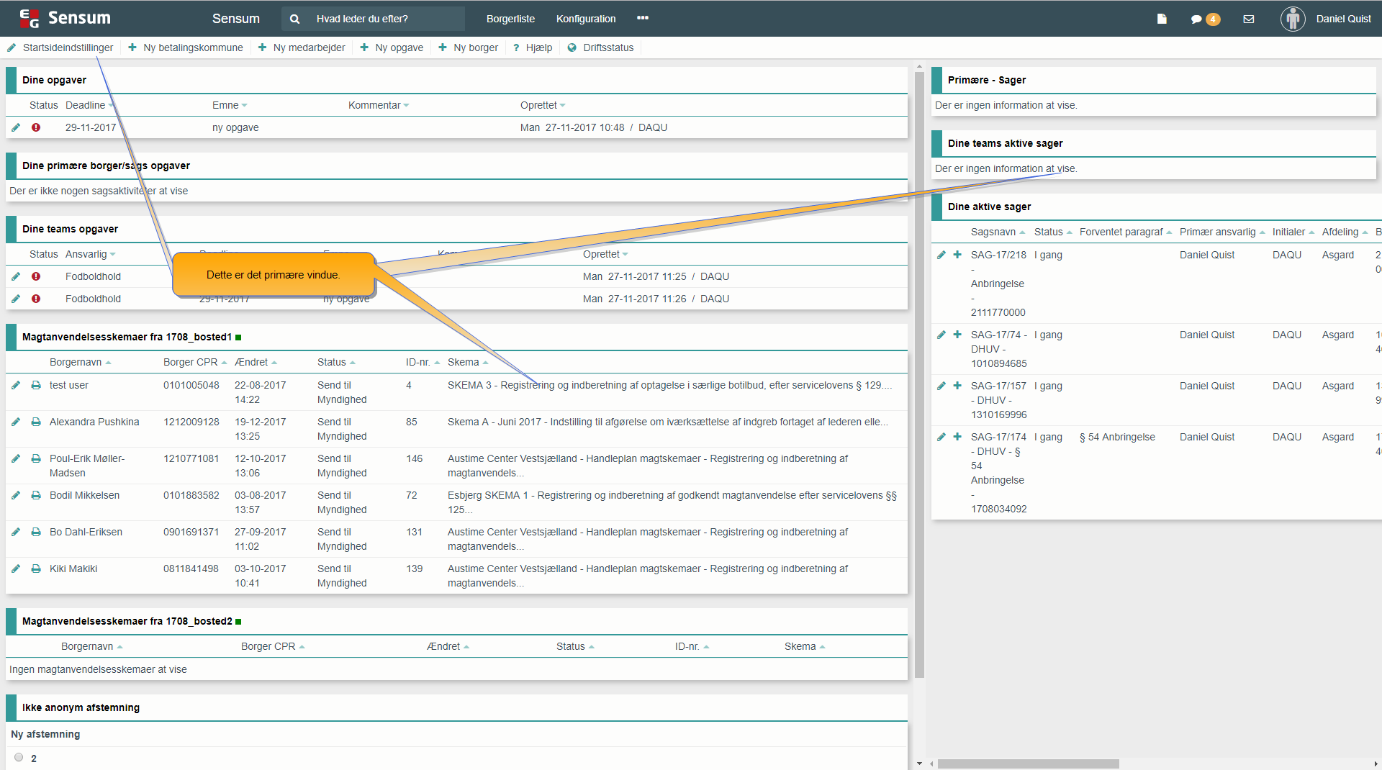Open the Konfiguration menu

585,19
